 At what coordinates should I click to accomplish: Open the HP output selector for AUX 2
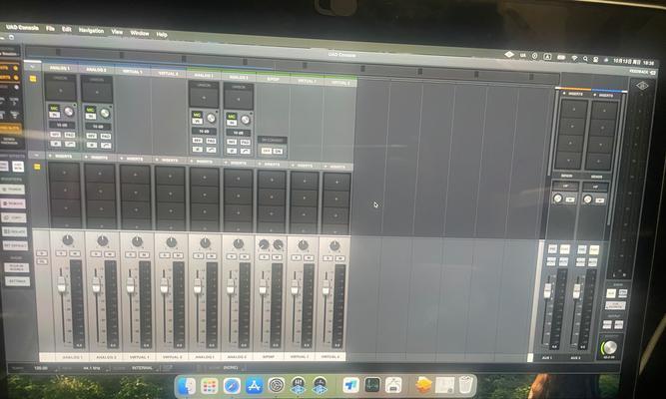pos(595,187)
